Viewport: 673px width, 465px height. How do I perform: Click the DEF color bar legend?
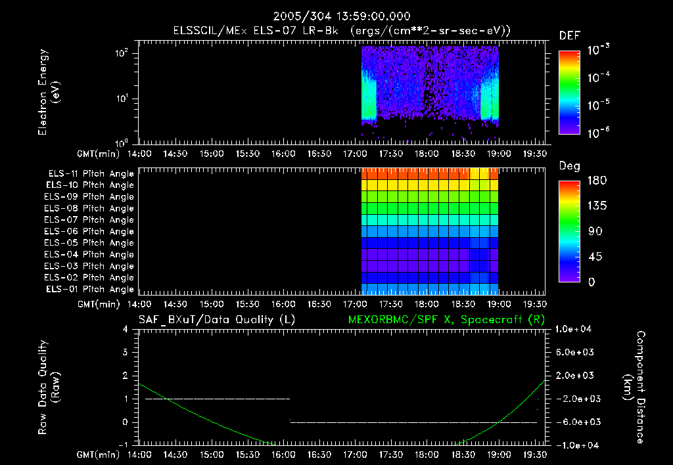tap(569, 92)
